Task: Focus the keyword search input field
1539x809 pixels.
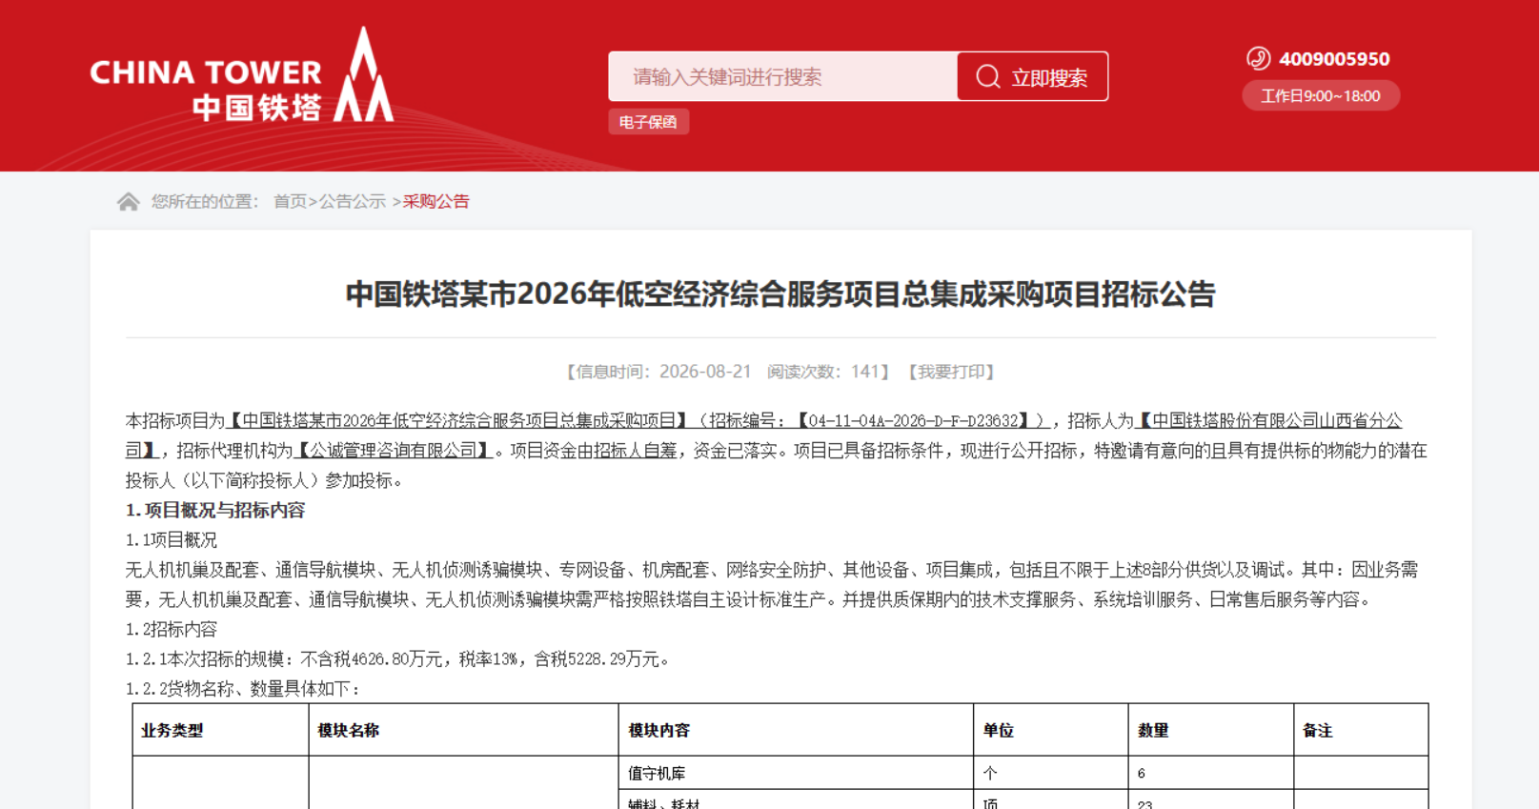Action: point(783,76)
